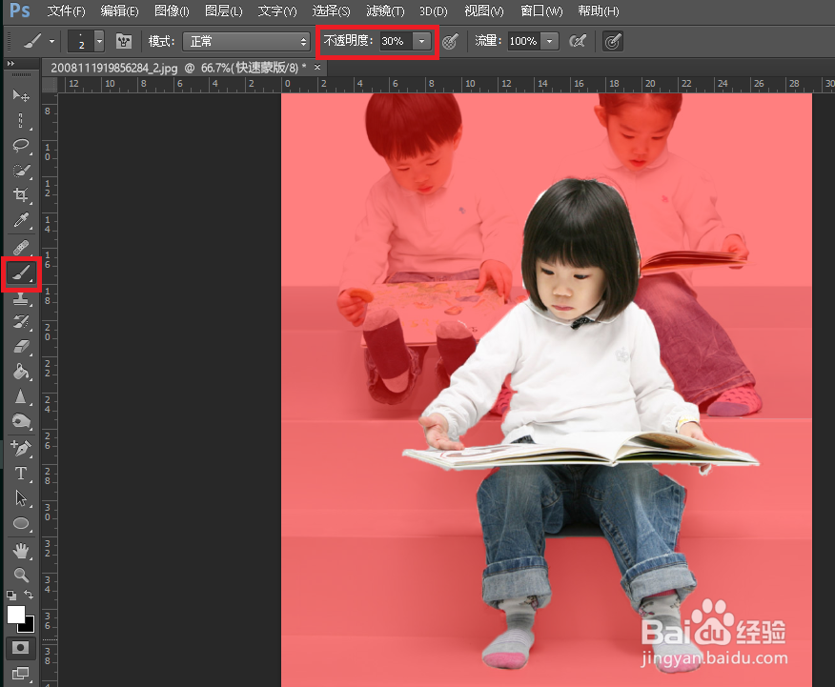Open flow slider dropdown arrow
Screen dimensions: 835x687
click(550, 41)
